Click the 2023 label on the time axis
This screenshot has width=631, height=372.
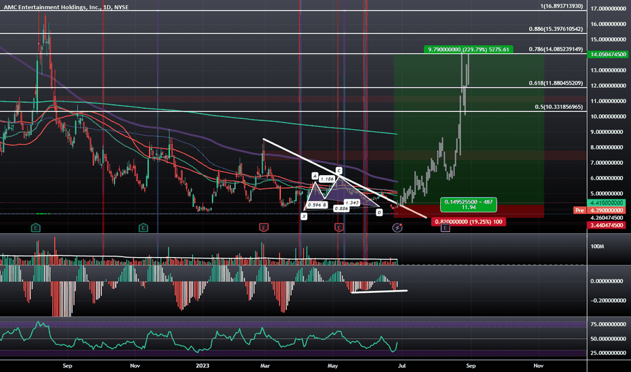(202, 365)
